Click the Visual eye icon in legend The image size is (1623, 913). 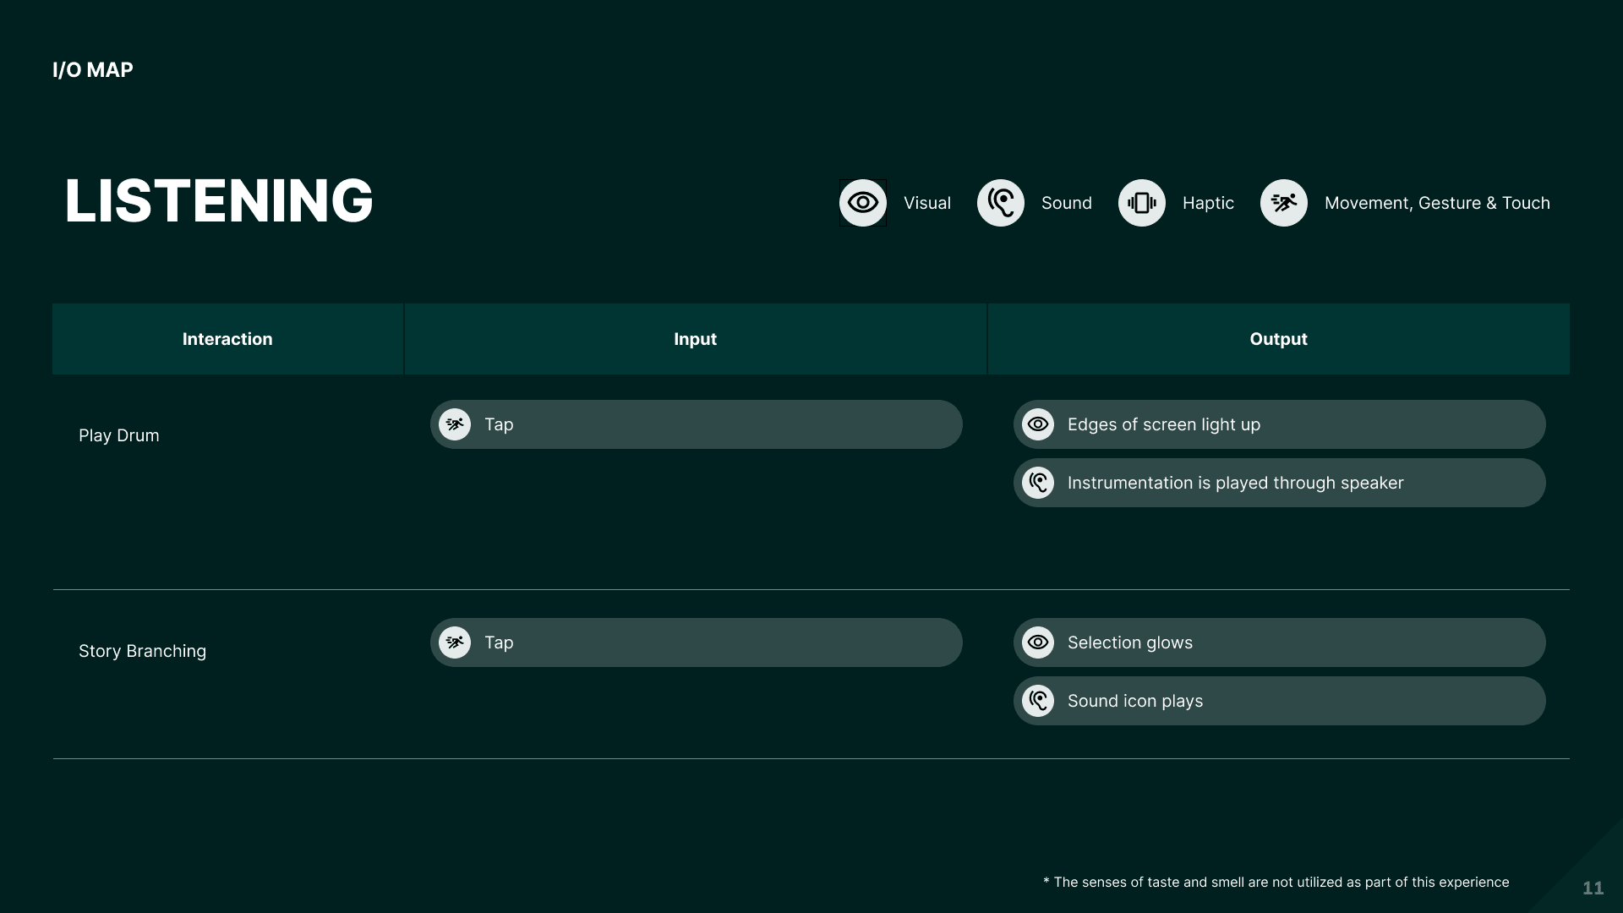point(862,203)
